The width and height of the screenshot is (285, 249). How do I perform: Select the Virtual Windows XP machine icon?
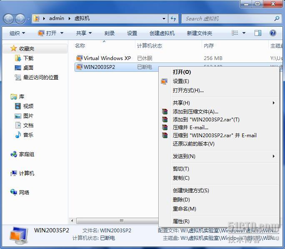[x=80, y=58]
